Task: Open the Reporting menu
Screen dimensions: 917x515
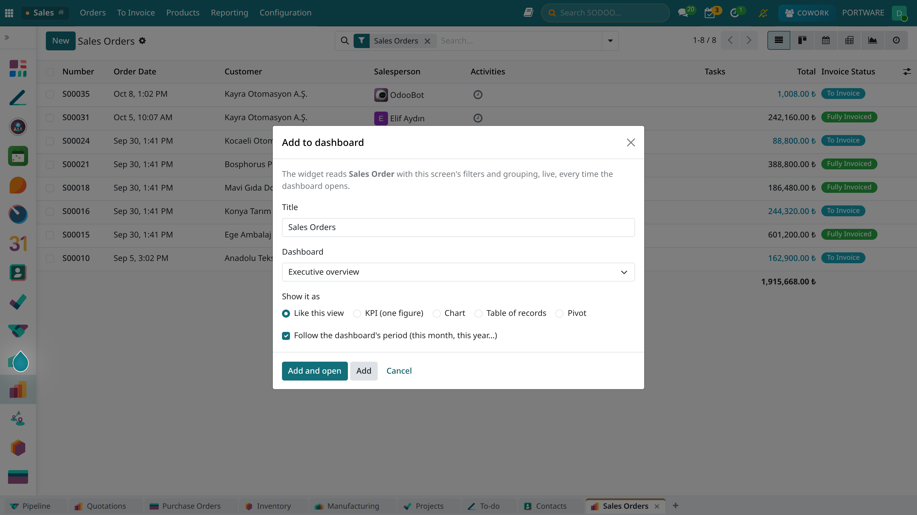Action: pyautogui.click(x=229, y=13)
